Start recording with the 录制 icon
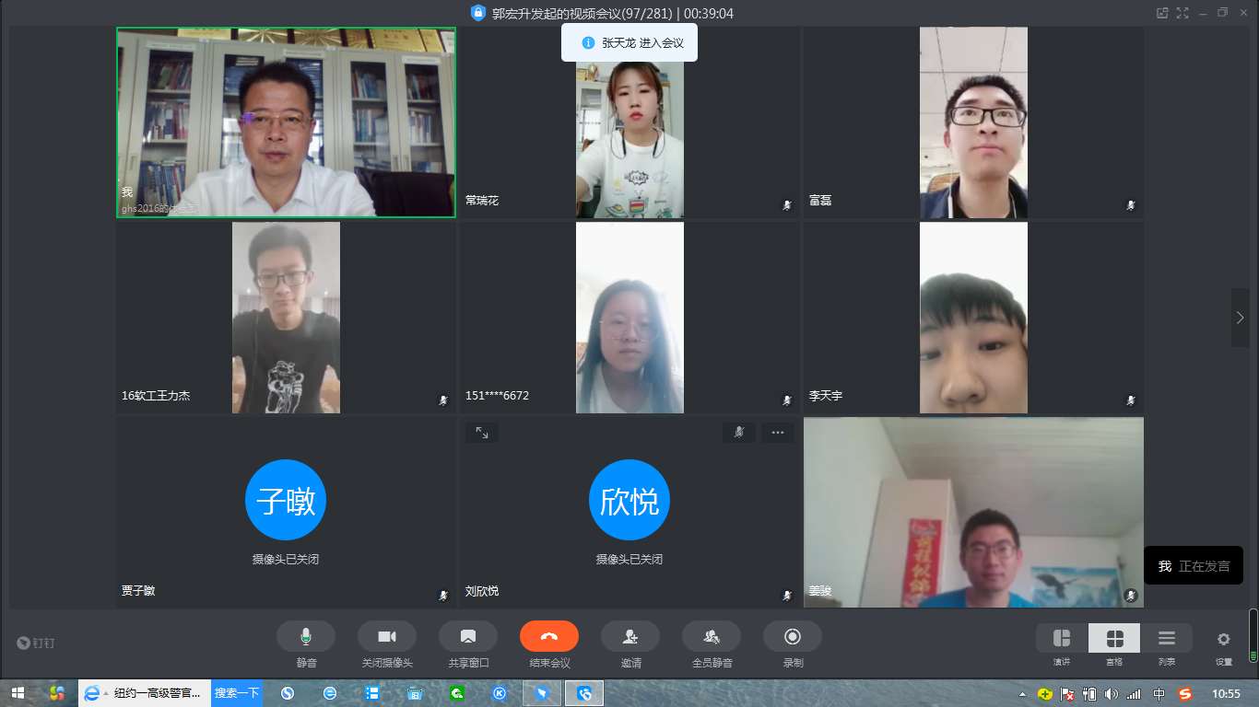1259x707 pixels. click(793, 637)
